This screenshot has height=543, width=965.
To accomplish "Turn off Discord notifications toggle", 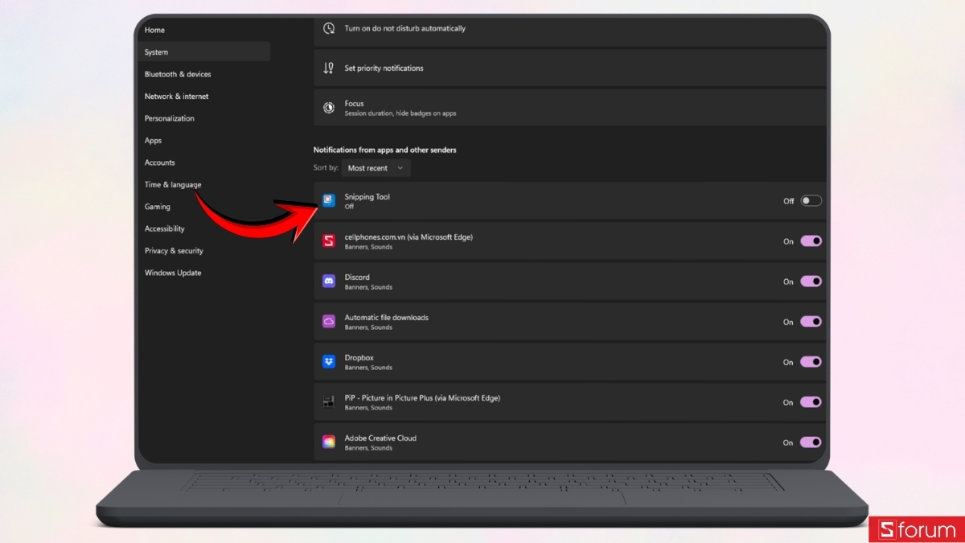I will point(811,281).
